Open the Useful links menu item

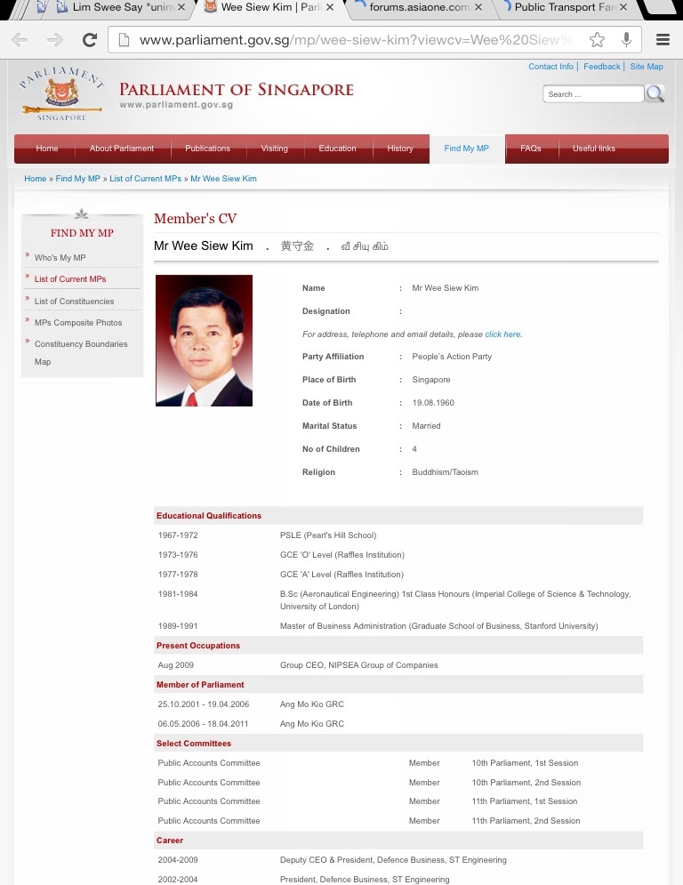[594, 149]
